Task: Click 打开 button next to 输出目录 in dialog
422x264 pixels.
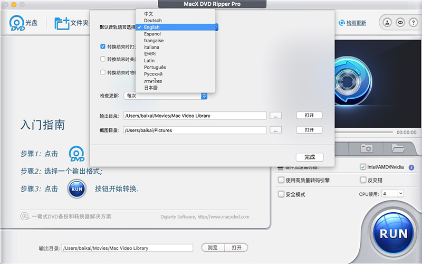Action: pos(309,115)
